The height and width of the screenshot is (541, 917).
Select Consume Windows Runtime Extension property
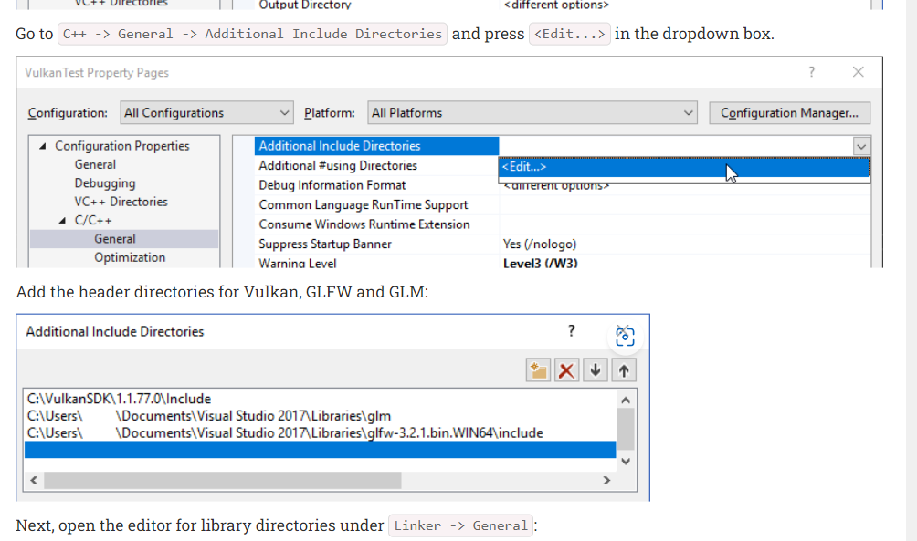(x=364, y=224)
